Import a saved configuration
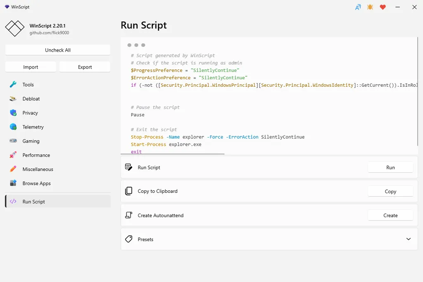This screenshot has width=423, height=282. 31,67
